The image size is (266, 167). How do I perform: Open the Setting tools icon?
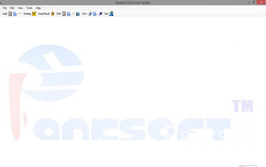coord(34,14)
